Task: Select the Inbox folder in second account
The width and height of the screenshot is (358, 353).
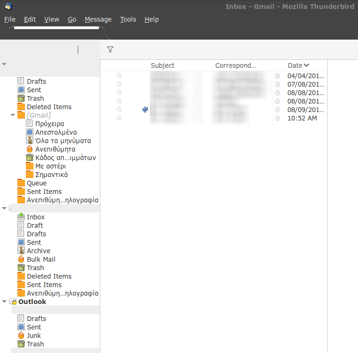Action: click(35, 217)
